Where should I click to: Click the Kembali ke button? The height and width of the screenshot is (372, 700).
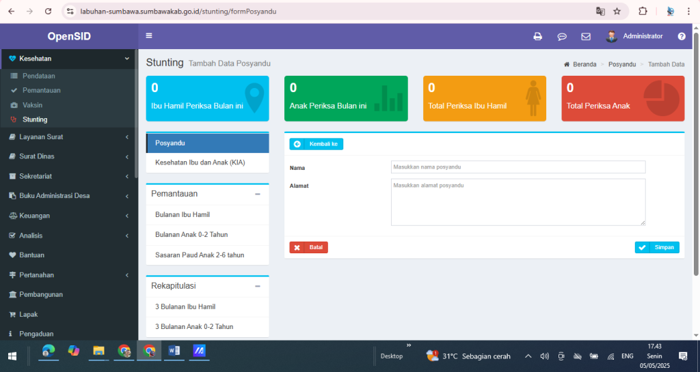[x=316, y=144]
